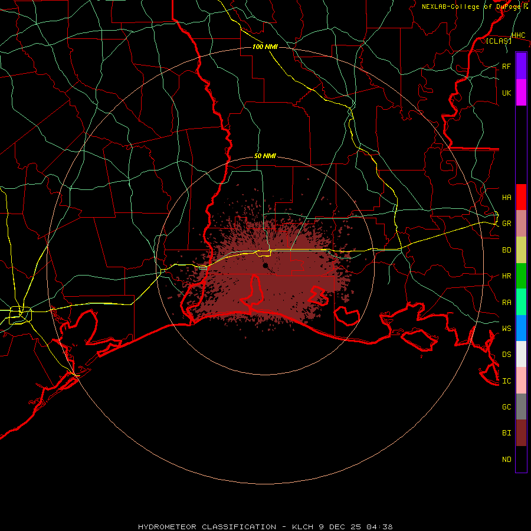
Task: Click the GC gray legend swatch
Action: tap(521, 407)
